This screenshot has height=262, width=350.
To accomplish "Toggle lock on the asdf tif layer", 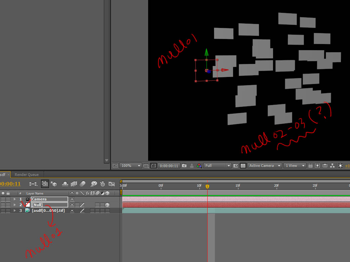I will tap(8, 211).
